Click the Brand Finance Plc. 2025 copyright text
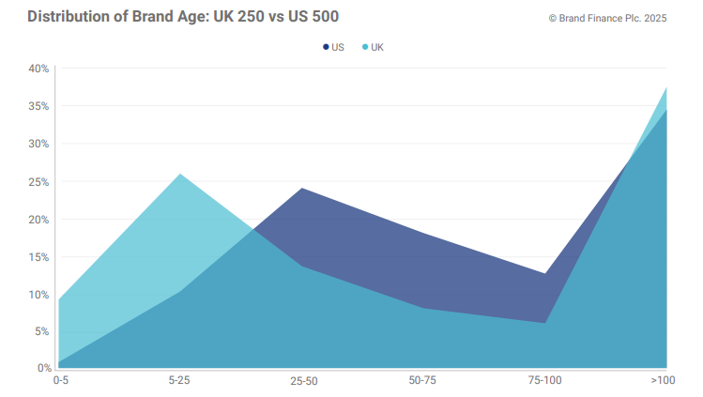Image resolution: width=703 pixels, height=397 pixels. point(607,18)
